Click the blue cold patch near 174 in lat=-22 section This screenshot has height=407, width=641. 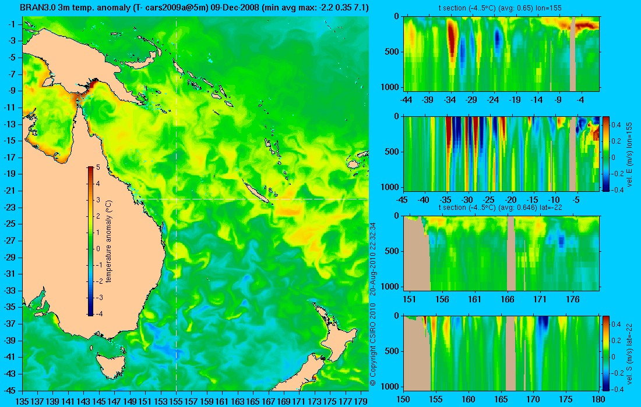pyautogui.click(x=561, y=241)
